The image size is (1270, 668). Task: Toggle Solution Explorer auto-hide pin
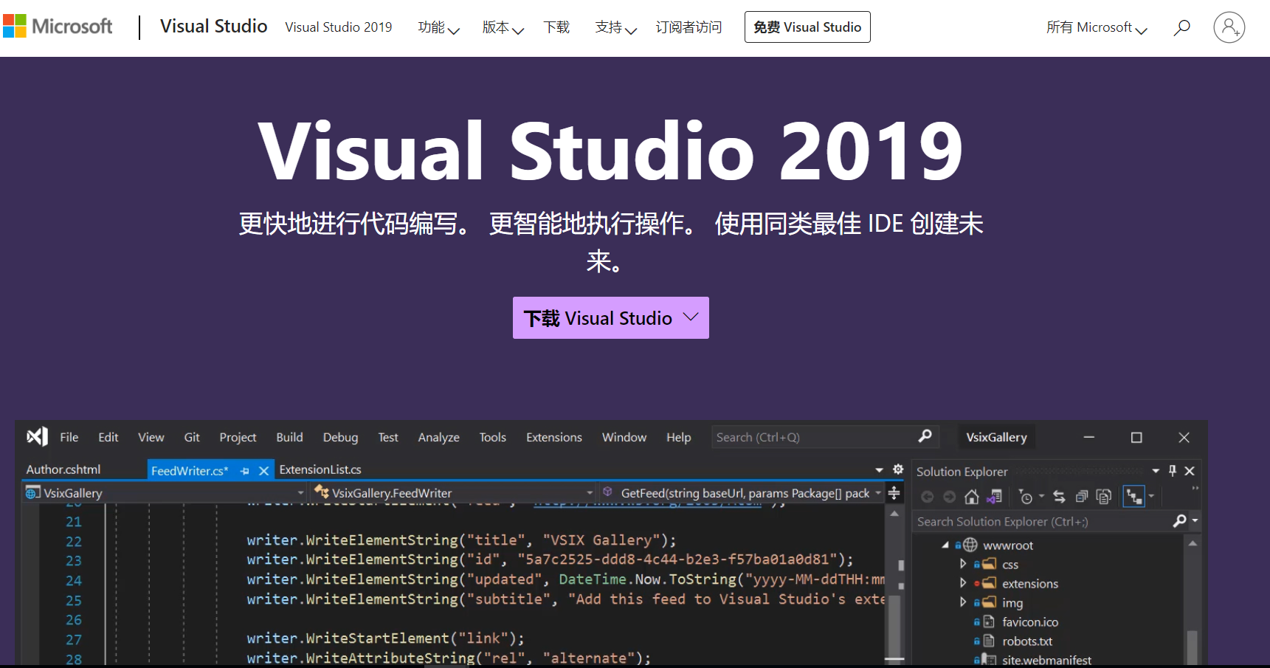tap(1173, 471)
